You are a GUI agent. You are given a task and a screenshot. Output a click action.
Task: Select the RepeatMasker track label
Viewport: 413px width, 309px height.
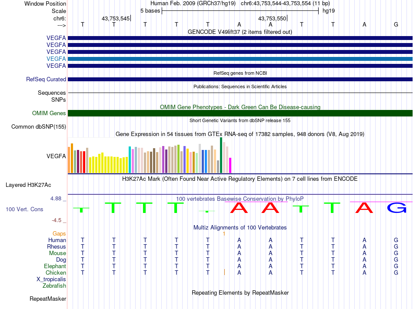tap(48, 299)
